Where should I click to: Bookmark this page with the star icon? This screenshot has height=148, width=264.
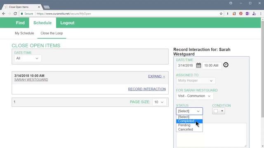[x=221, y=14]
